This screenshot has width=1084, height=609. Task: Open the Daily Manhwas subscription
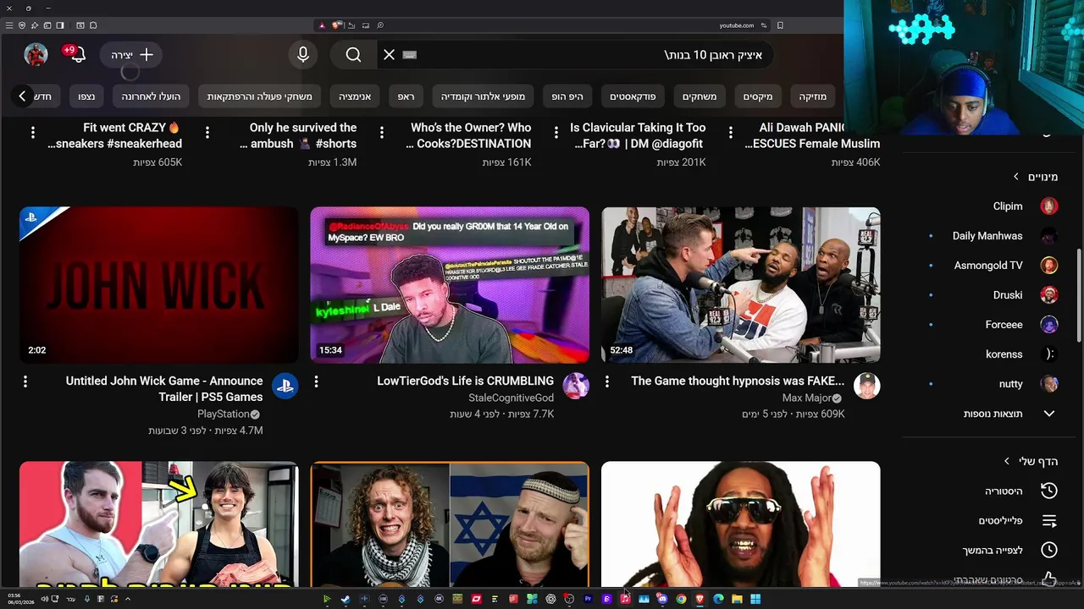(x=987, y=236)
